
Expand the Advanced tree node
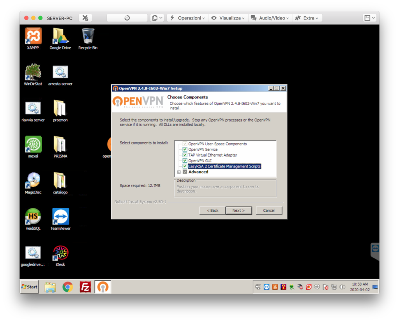click(179, 172)
